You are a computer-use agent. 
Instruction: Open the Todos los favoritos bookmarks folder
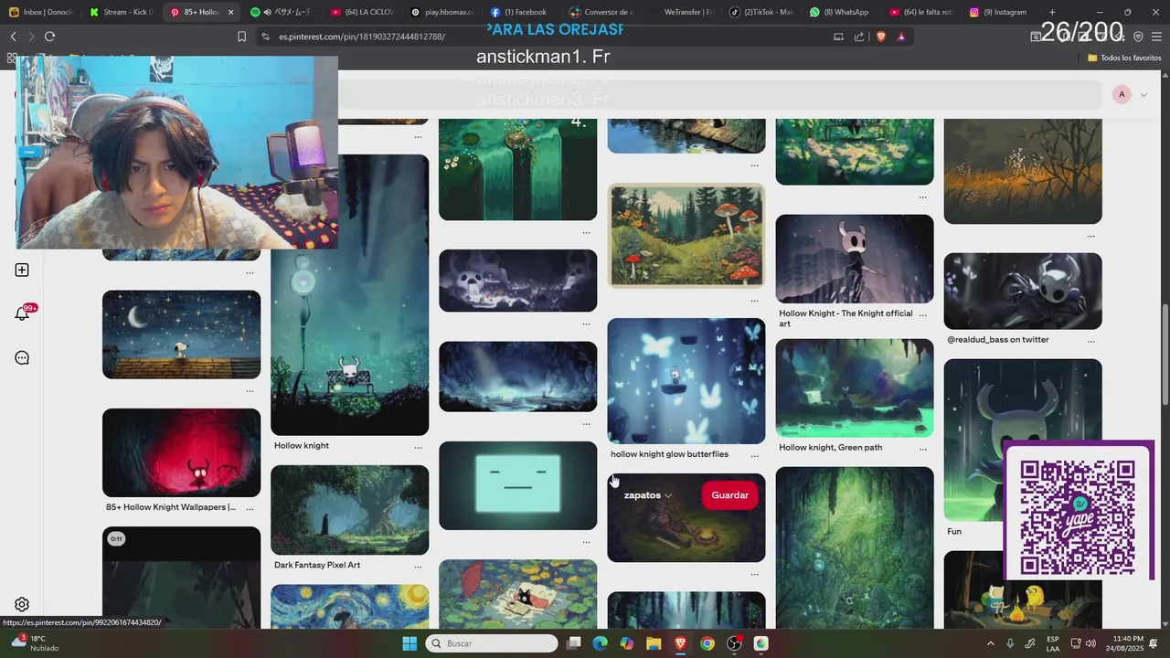click(x=1124, y=58)
